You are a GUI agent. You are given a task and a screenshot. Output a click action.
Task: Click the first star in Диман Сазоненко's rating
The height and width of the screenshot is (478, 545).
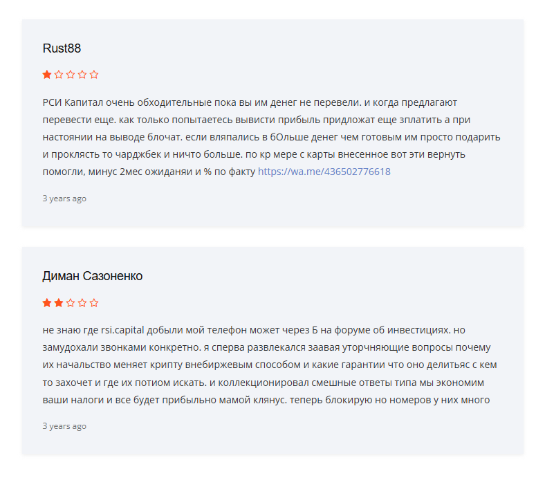[x=47, y=303]
